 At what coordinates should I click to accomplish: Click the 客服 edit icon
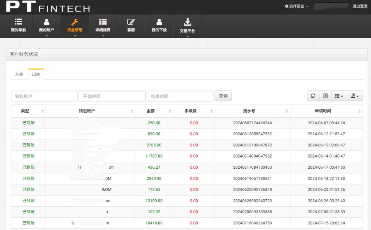click(131, 22)
